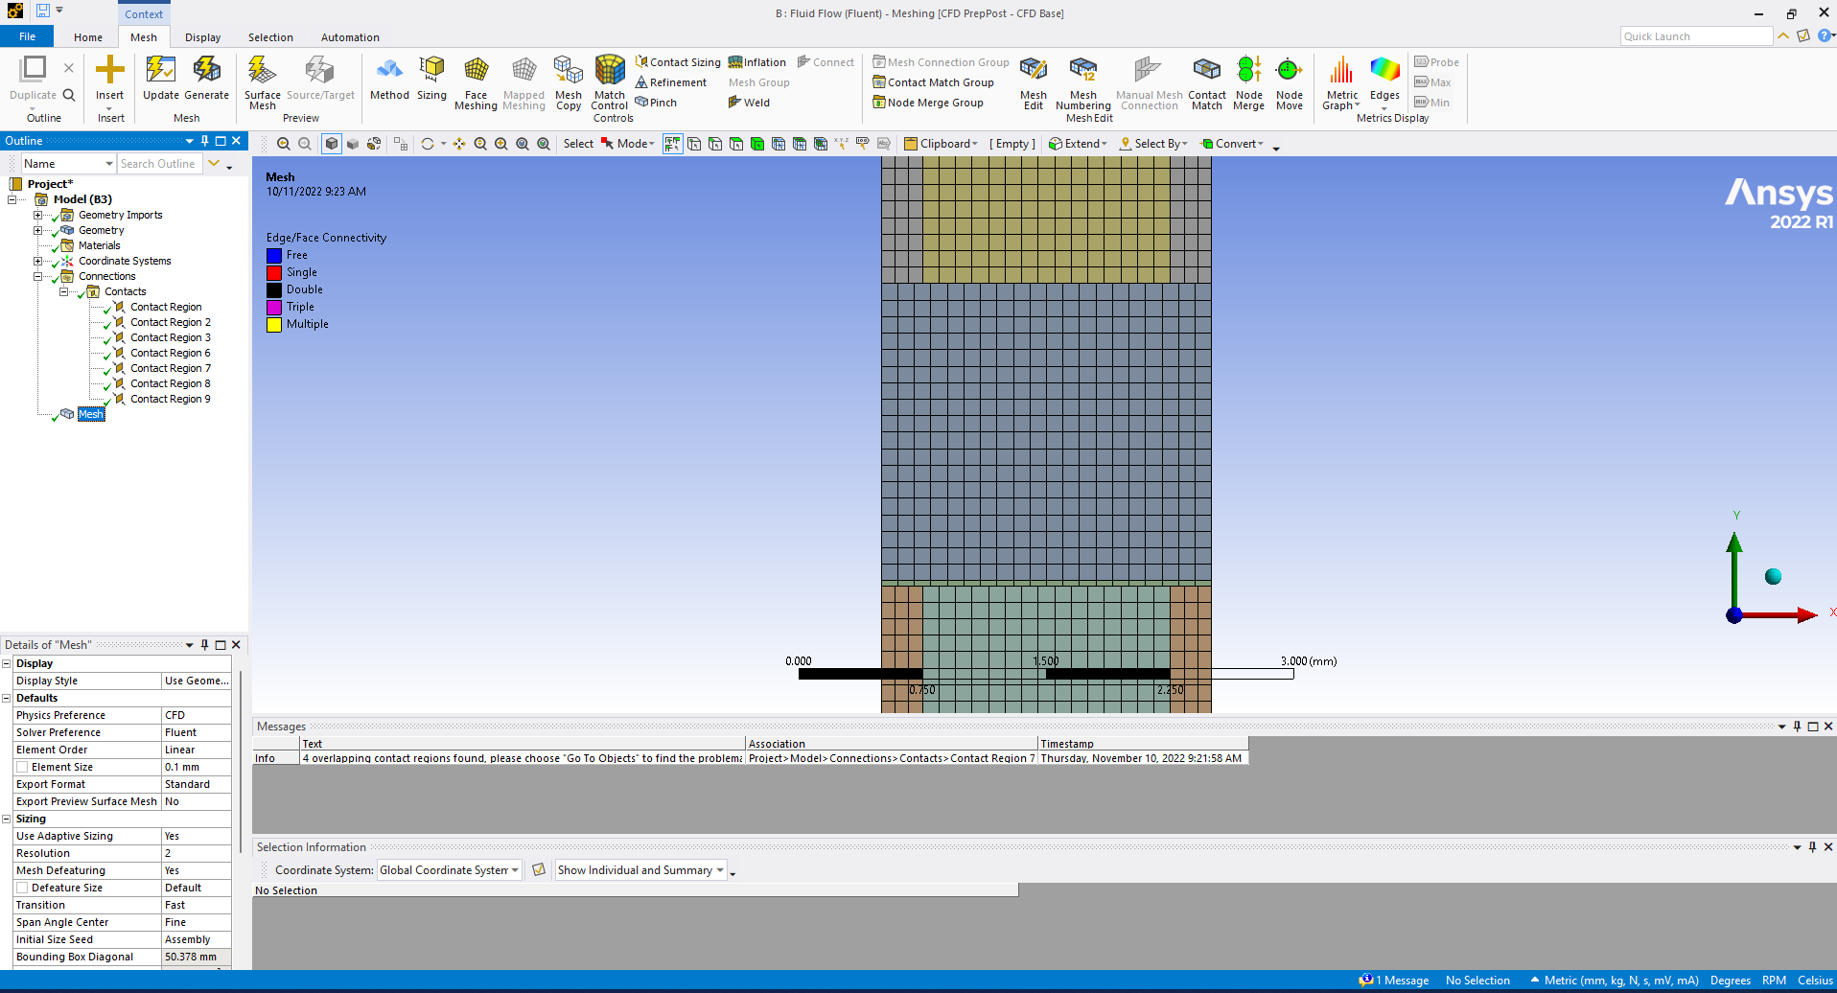Click the Inflation button
The width and height of the screenshot is (1837, 993).
757,62
